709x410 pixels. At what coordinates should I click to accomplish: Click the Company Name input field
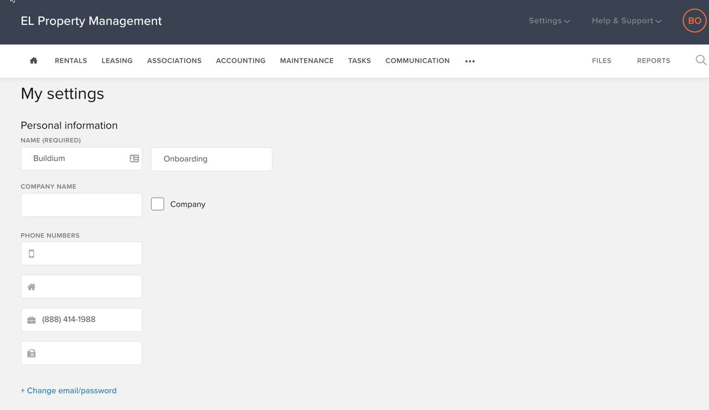point(82,205)
